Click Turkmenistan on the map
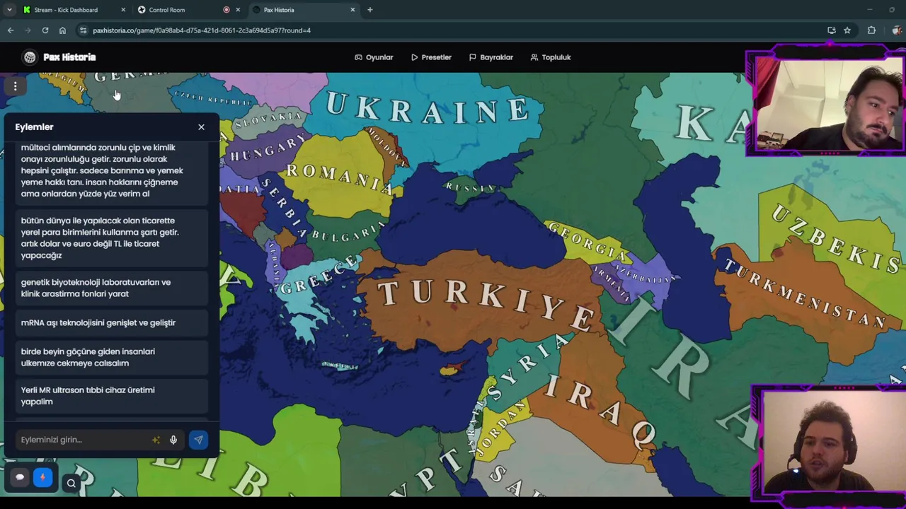Image resolution: width=906 pixels, height=509 pixels. point(803,293)
